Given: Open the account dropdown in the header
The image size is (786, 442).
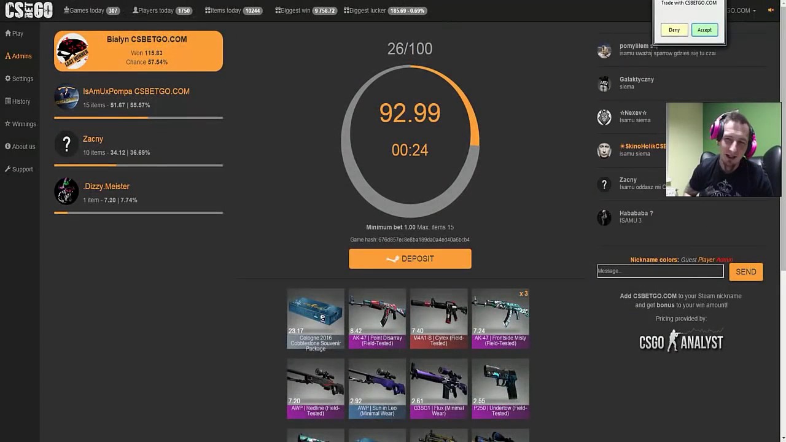Looking at the screenshot, I should click(742, 10).
